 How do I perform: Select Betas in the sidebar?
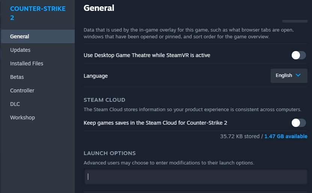[x=17, y=77]
